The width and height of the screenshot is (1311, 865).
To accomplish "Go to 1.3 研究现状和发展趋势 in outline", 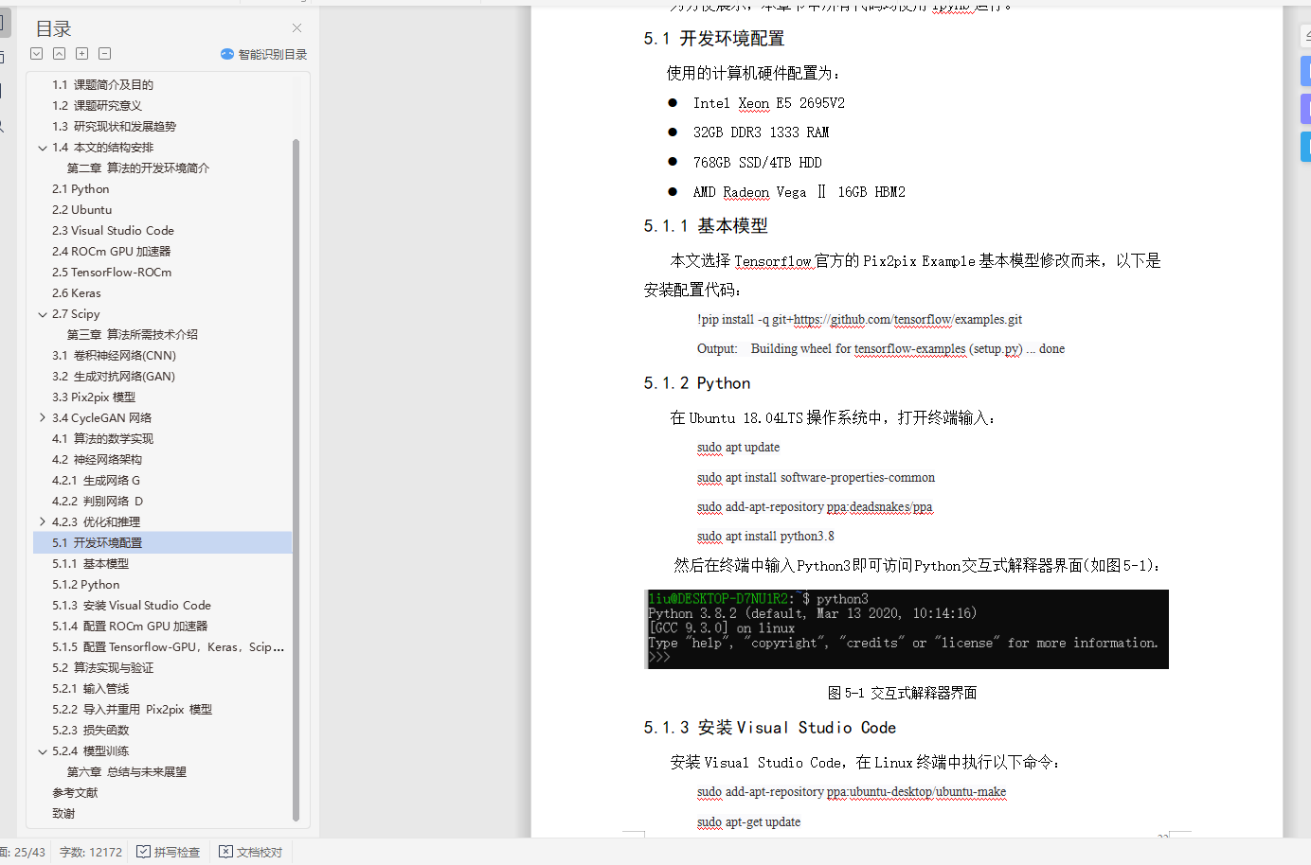I will (114, 127).
